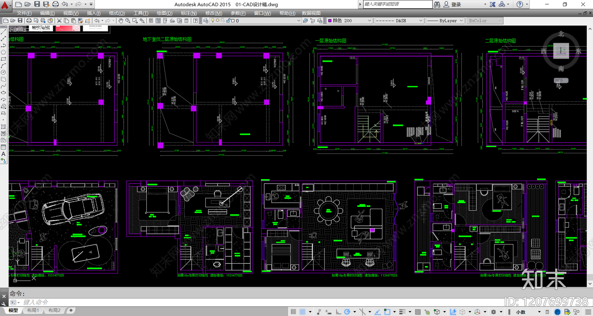Click the Plot (print) icon in the quick access toolbar

(x=56, y=4)
